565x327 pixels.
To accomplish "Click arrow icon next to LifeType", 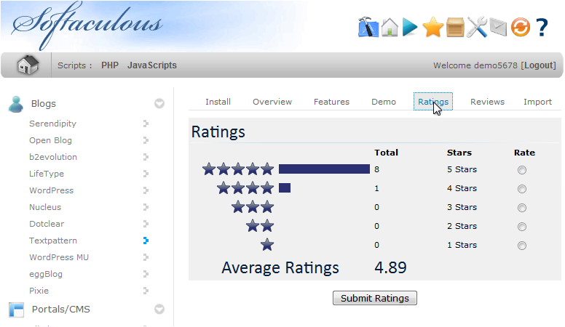I will pyautogui.click(x=146, y=174).
